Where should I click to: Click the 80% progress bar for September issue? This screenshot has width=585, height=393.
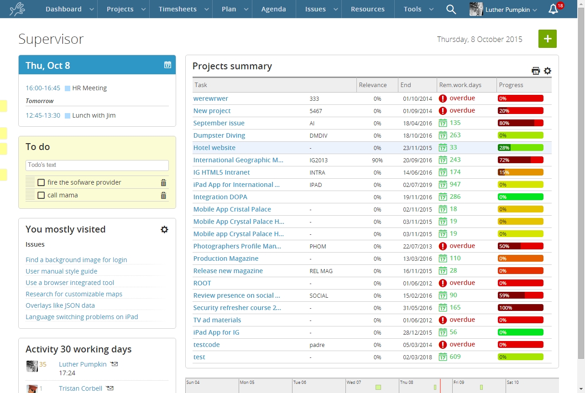click(x=520, y=123)
